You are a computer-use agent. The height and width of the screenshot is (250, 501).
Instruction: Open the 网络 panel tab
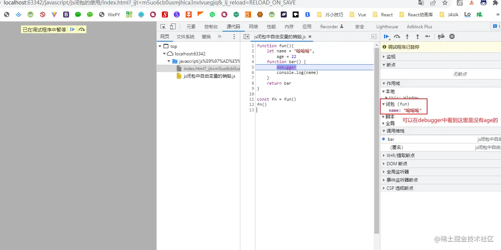(253, 26)
